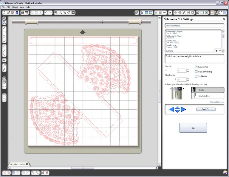Open the color wheel icon at the bottom right

point(225,172)
